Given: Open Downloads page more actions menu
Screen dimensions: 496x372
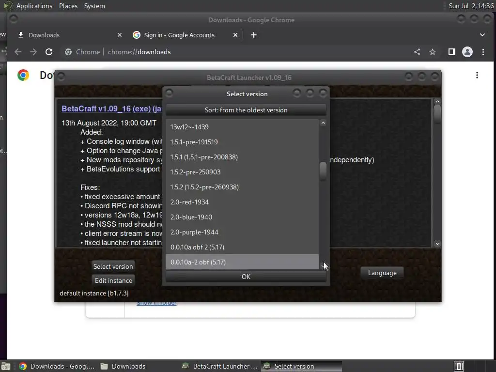Looking at the screenshot, I should tap(477, 75).
